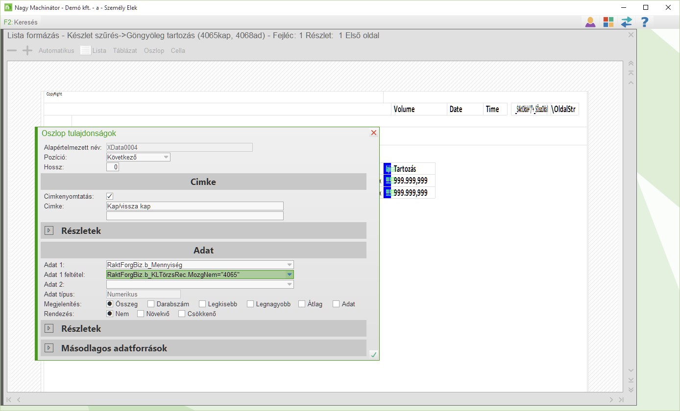
Task: Enable the Legnagyobb checkbox
Action: (250, 304)
